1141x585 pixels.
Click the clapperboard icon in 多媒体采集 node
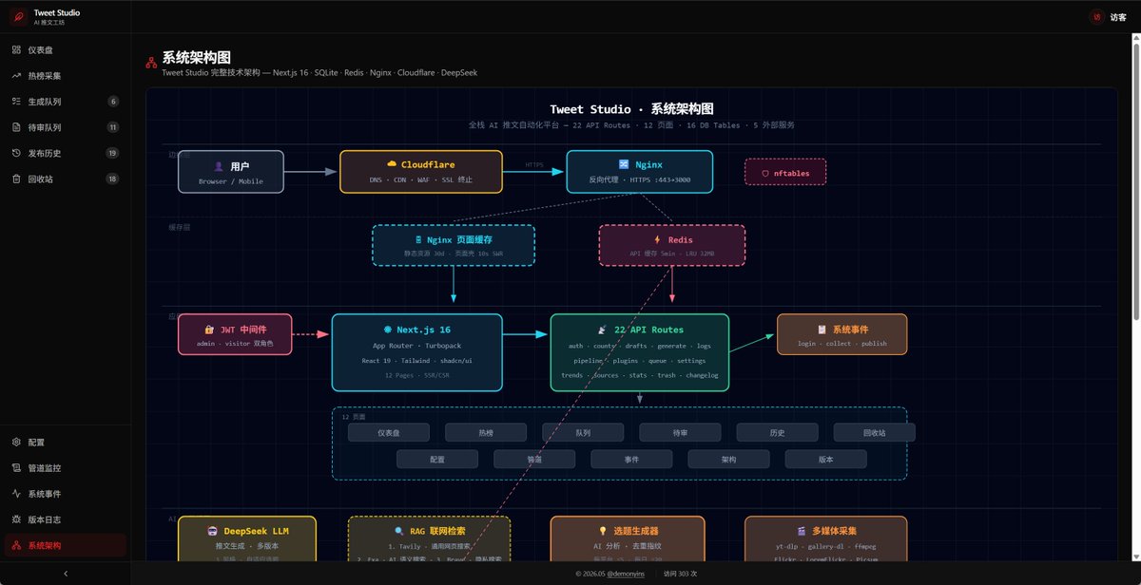802,531
